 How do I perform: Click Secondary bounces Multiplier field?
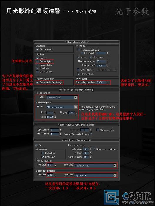tap(50, 175)
